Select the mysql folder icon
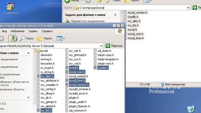This screenshot has height=113, width=201. [x=42, y=51]
